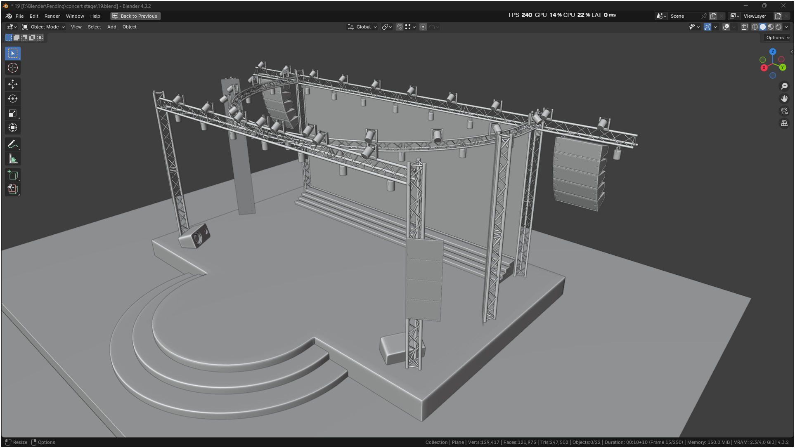Screen dimensions: 795x448
Task: Choose the Add Cube tool
Action: pyautogui.click(x=13, y=175)
